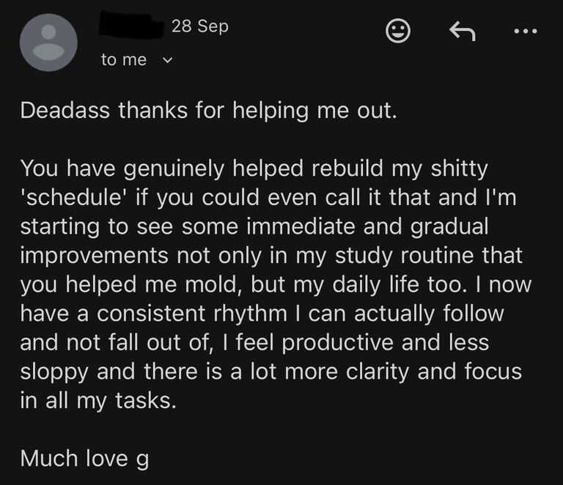Screen dimensions: 563x485
Task: Add an emoji reaction to the email
Action: click(x=397, y=31)
